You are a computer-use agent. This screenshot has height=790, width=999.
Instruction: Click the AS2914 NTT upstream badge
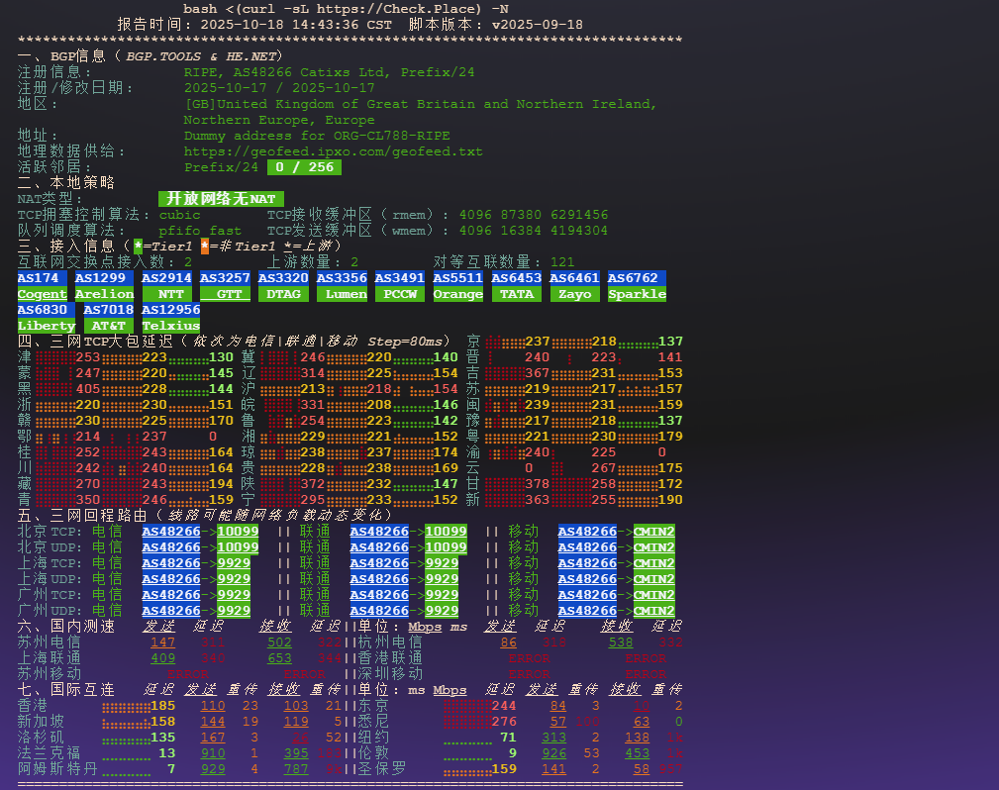coord(166,286)
